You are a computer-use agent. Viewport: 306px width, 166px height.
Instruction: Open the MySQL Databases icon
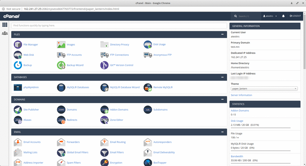click(x=61, y=87)
